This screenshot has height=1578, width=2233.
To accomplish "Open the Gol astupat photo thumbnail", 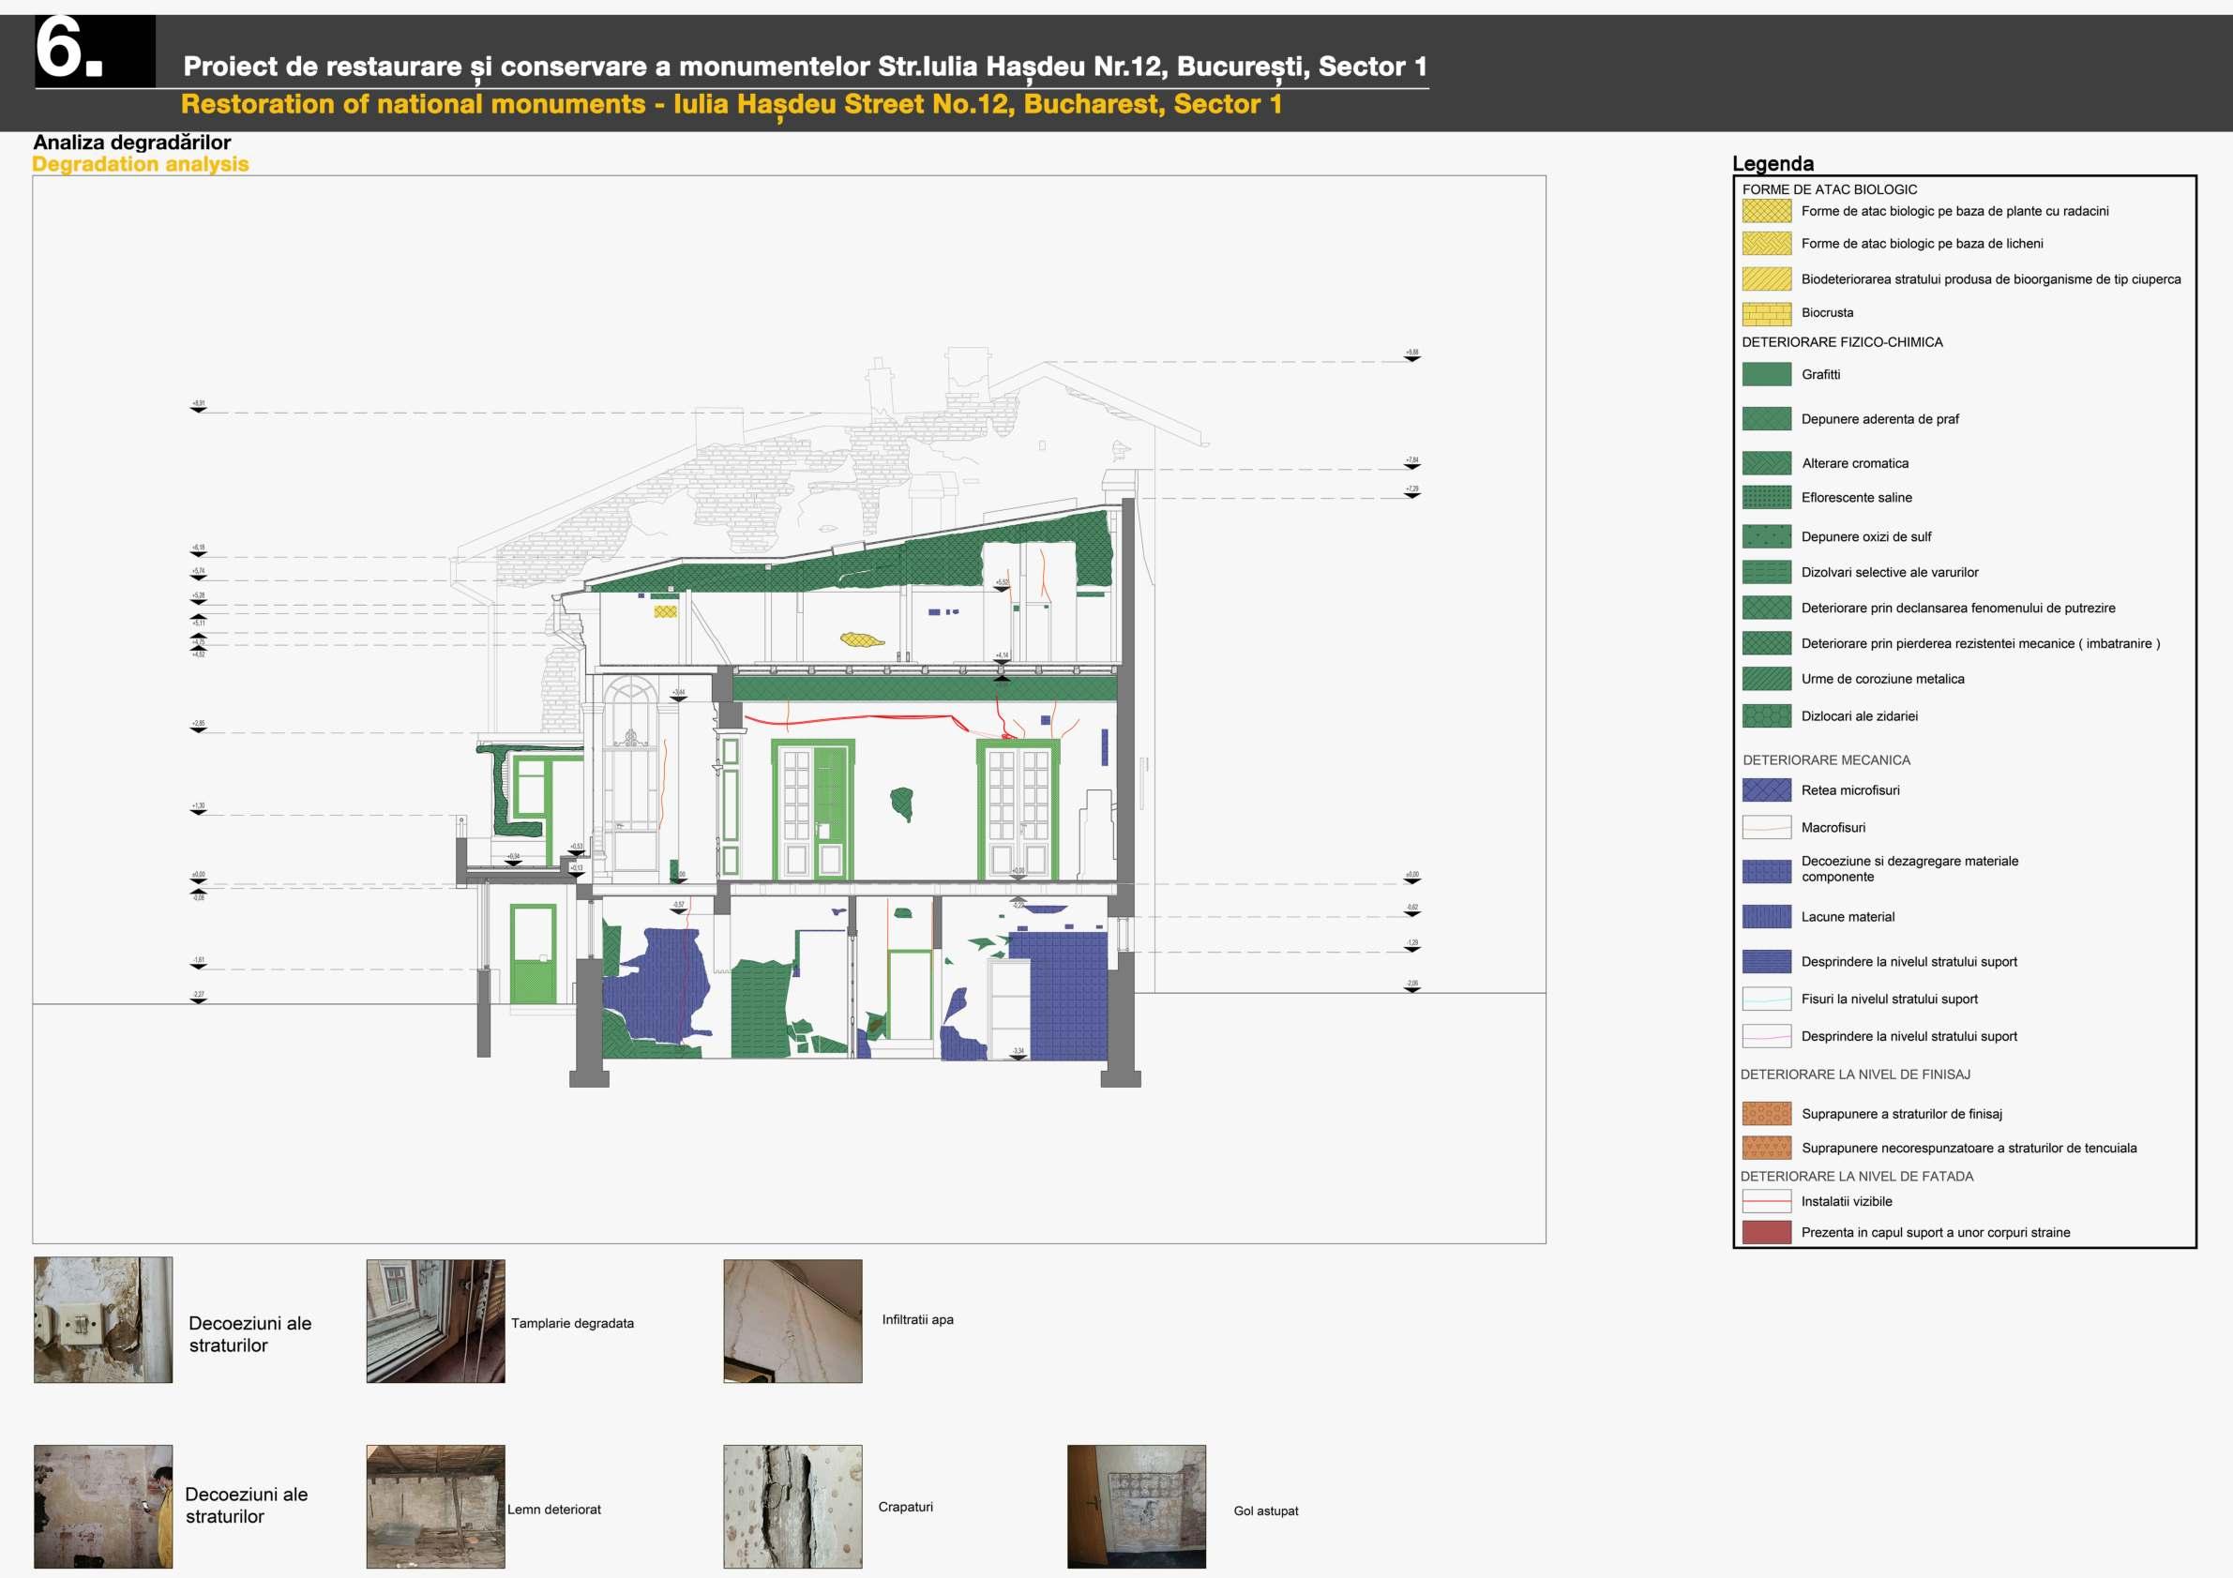I will pos(1136,1506).
